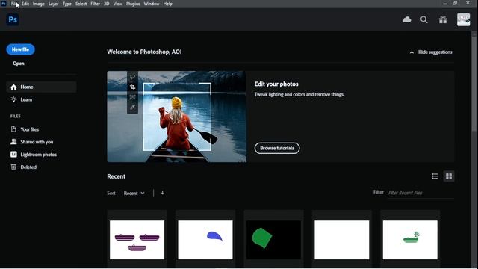Open the Filter menu
The image size is (478, 269).
(95, 4)
